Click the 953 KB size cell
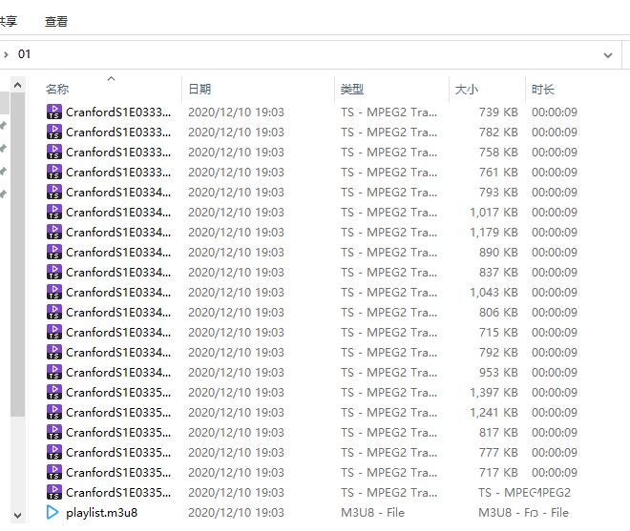 point(498,373)
